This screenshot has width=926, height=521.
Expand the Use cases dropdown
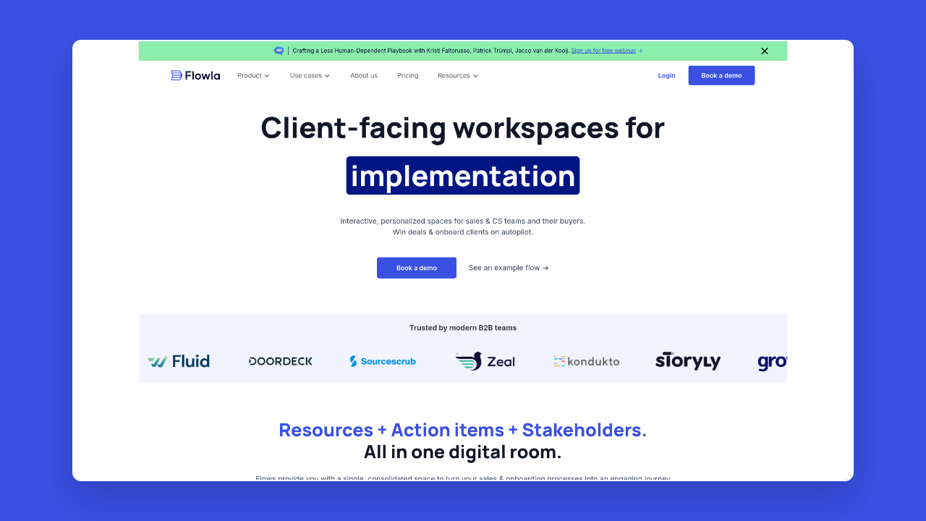click(310, 75)
